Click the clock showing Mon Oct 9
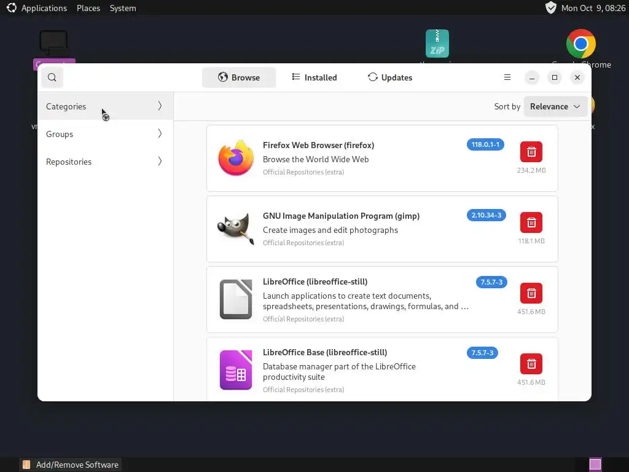Screen dimensions: 629x472 tap(593, 8)
